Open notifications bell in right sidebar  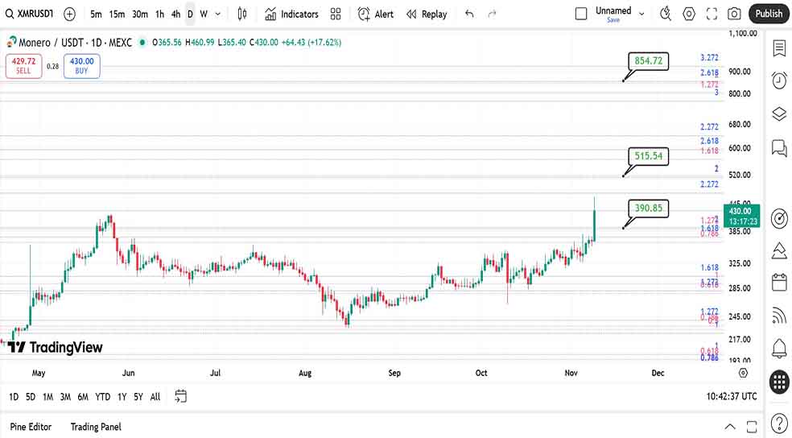tap(778, 348)
